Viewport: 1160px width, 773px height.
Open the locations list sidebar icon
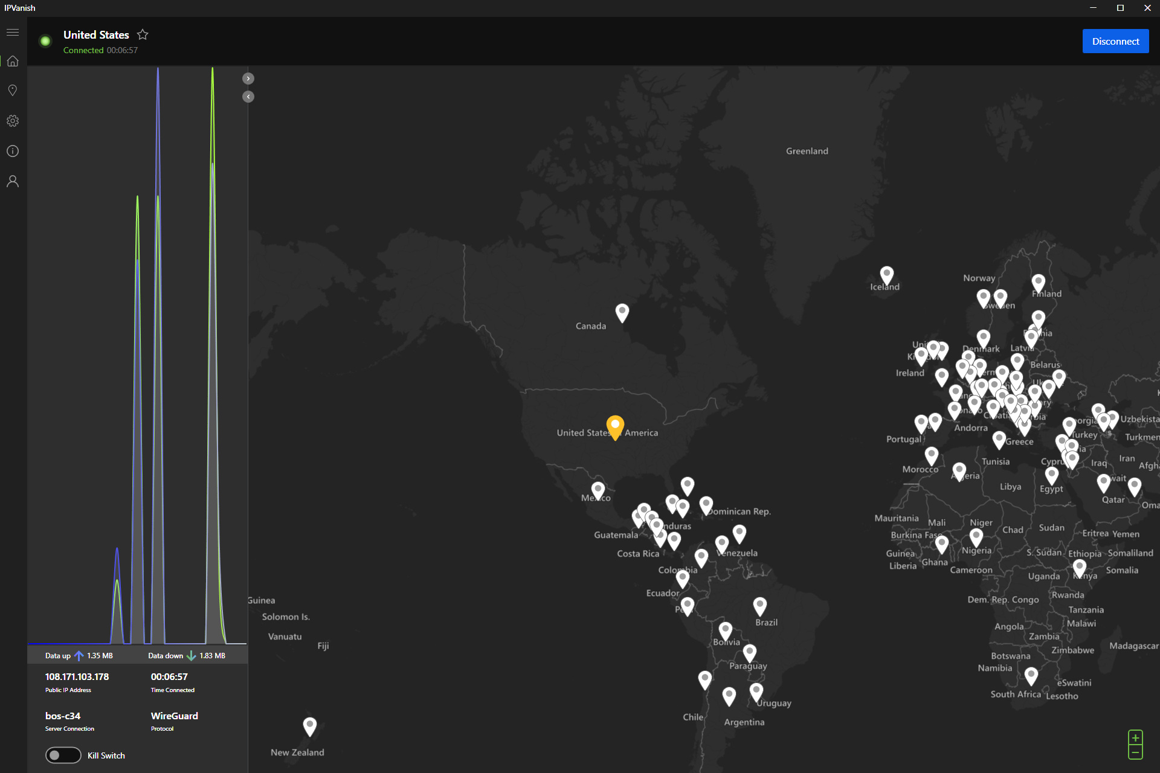[x=13, y=91]
